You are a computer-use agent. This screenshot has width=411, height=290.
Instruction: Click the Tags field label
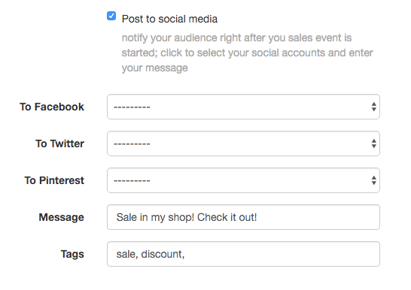coord(72,254)
